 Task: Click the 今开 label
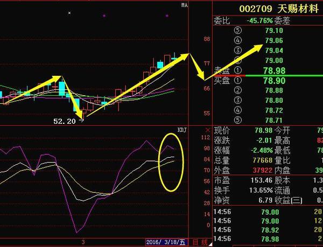[x=282, y=131]
